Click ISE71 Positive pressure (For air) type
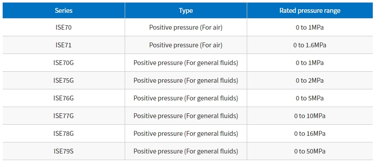Viewport: 379px width, 165px height. click(x=186, y=45)
